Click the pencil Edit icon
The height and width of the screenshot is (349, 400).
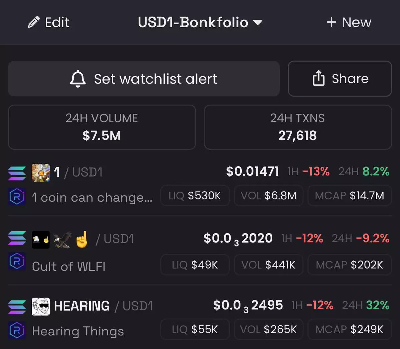[x=34, y=22]
